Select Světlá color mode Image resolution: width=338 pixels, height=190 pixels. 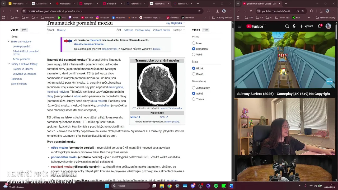click(194, 93)
